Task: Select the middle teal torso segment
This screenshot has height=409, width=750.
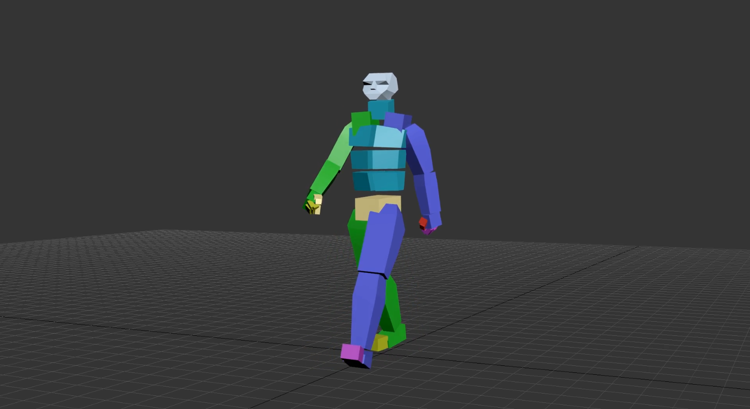Action: click(378, 159)
